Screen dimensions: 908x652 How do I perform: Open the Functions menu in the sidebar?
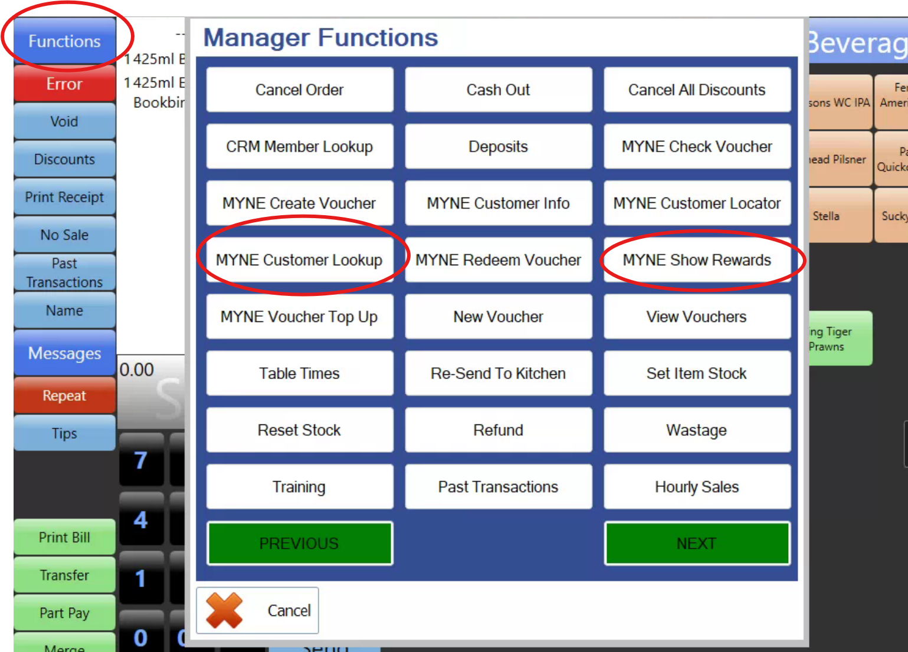click(x=65, y=41)
